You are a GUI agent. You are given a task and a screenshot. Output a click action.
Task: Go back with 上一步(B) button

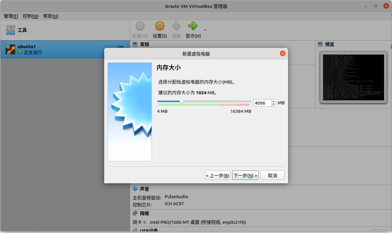click(218, 175)
